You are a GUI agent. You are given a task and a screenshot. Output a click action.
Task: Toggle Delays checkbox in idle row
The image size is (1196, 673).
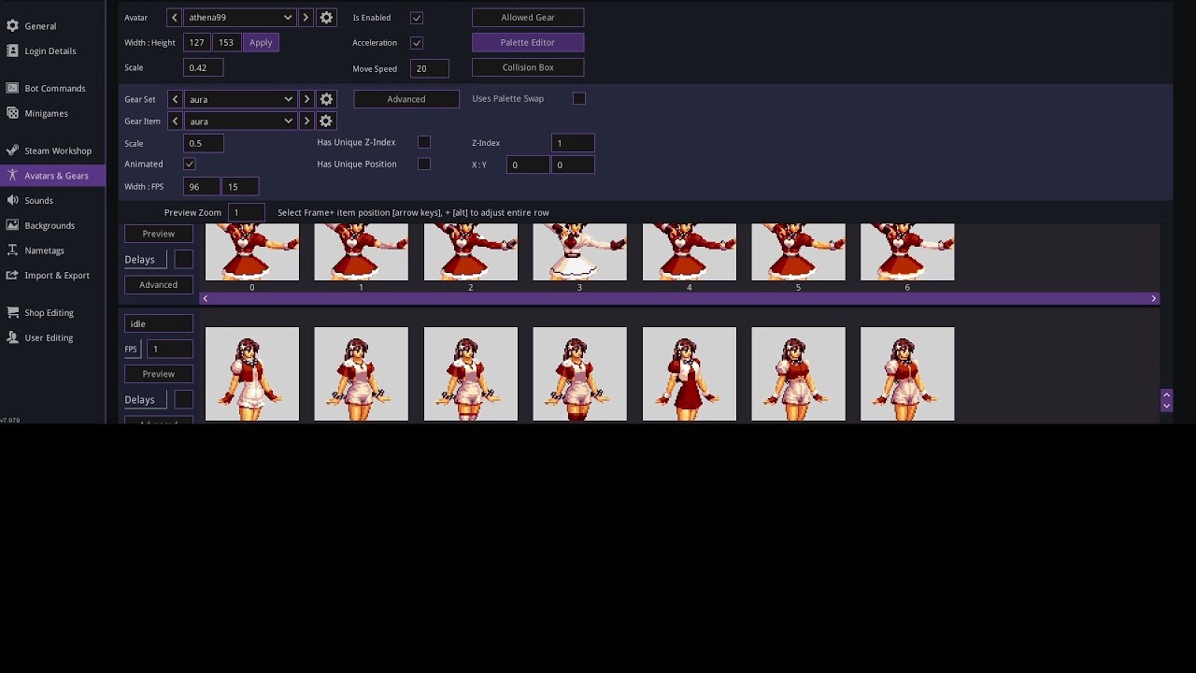tap(183, 399)
